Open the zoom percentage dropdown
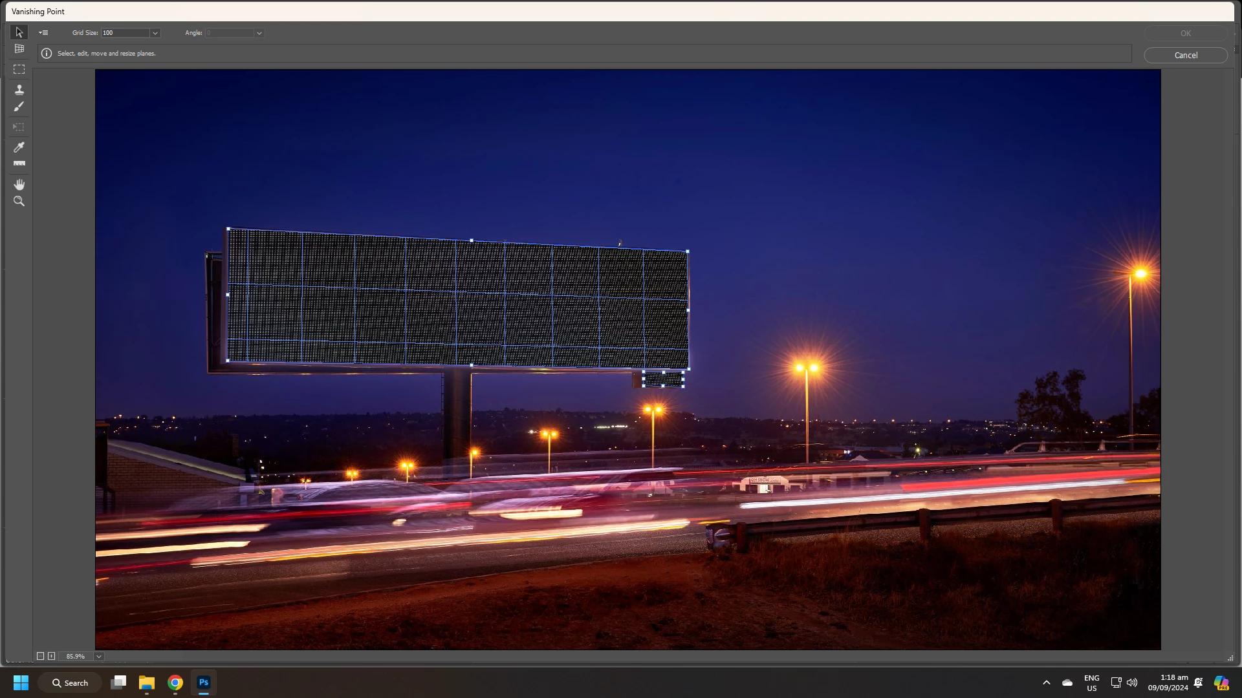 pyautogui.click(x=99, y=656)
